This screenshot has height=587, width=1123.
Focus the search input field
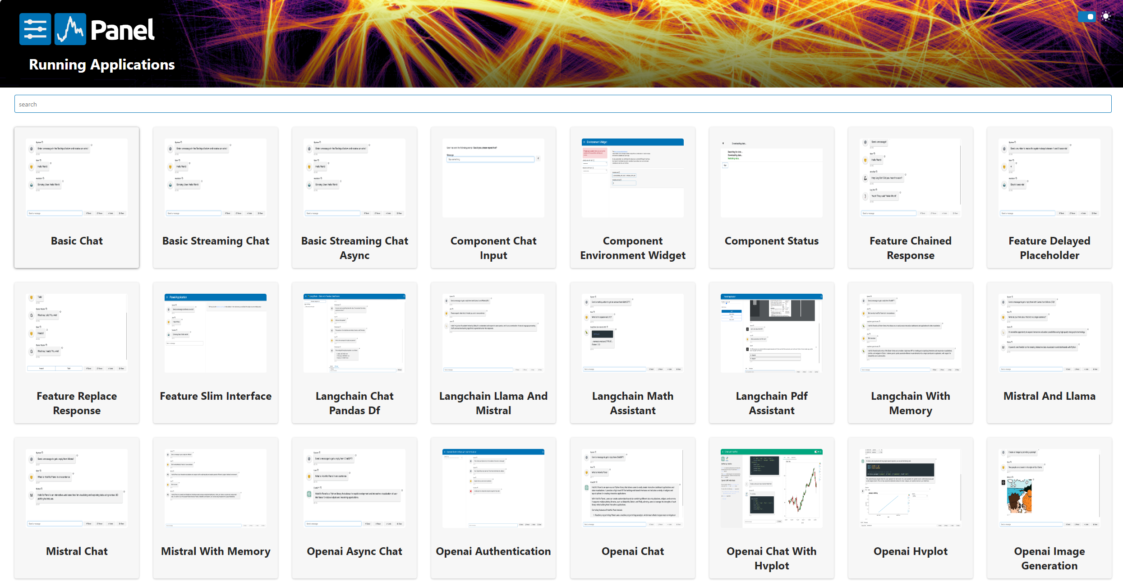[562, 104]
